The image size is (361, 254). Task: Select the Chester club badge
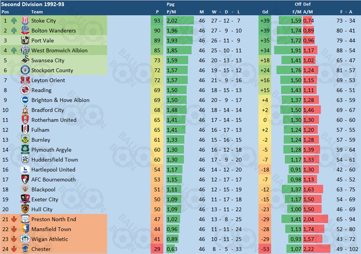[25, 249]
